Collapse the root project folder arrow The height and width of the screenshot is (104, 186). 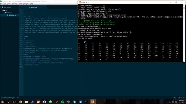pyautogui.click(x=1, y=7)
